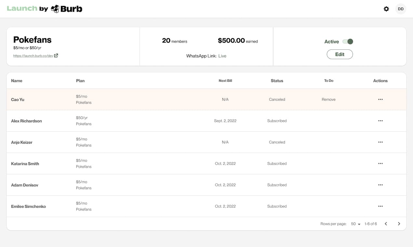
Task: Click the external link icon beside URL
Action: pyautogui.click(x=56, y=56)
